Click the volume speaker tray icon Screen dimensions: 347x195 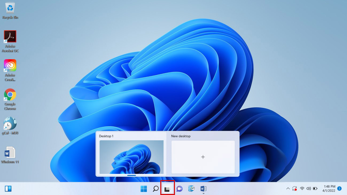[x=309, y=189]
